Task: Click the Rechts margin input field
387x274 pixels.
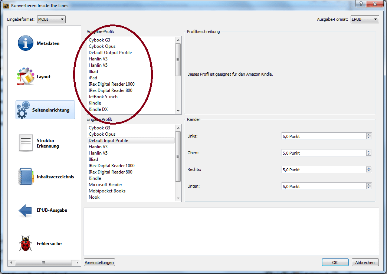Action: pyautogui.click(x=323, y=170)
